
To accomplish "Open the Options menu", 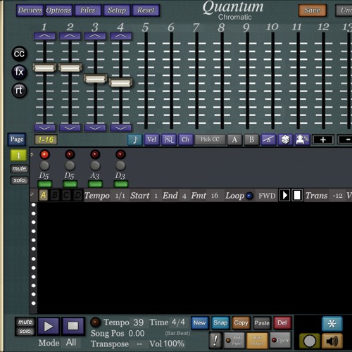I will 58,11.
